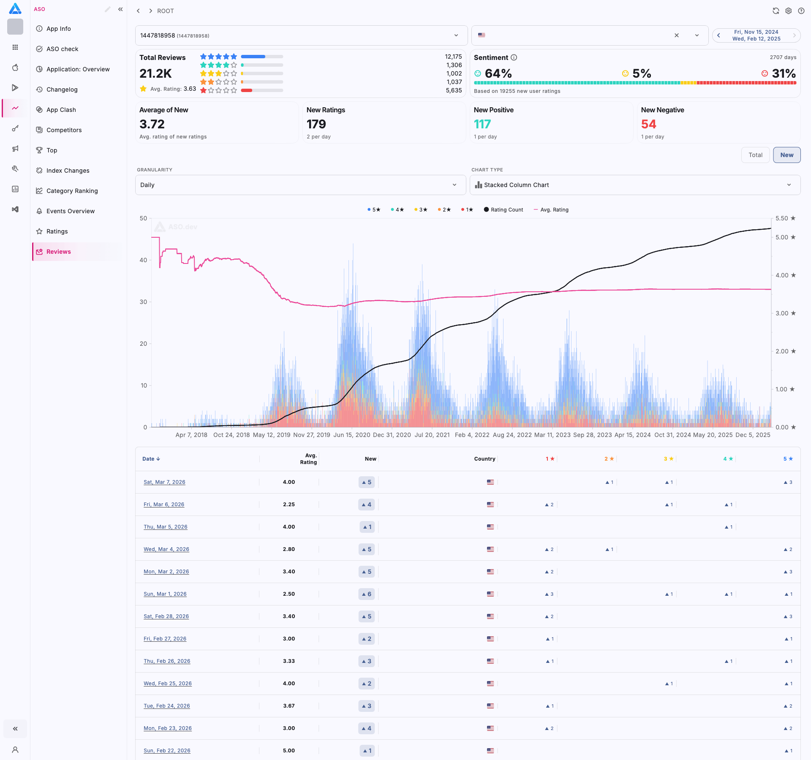Screen dimensions: 811x760
Task: Open Index Changes in the sidebar
Action: [68, 171]
